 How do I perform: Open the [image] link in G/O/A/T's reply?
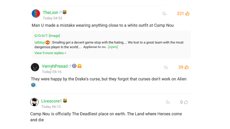(x=54, y=36)
